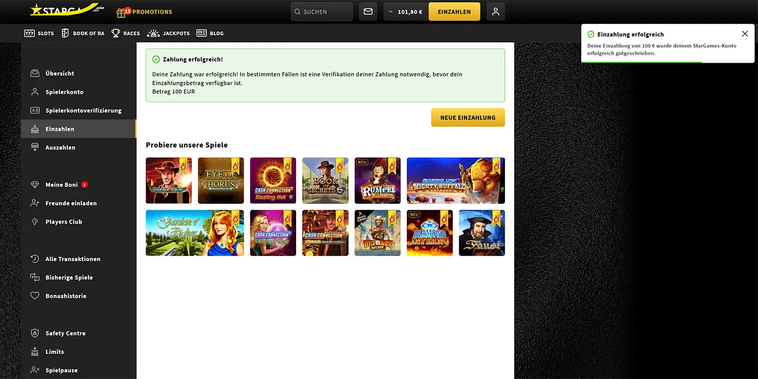Open the Big Bass Splash thumbnail
The height and width of the screenshot is (379, 758).
(377, 233)
